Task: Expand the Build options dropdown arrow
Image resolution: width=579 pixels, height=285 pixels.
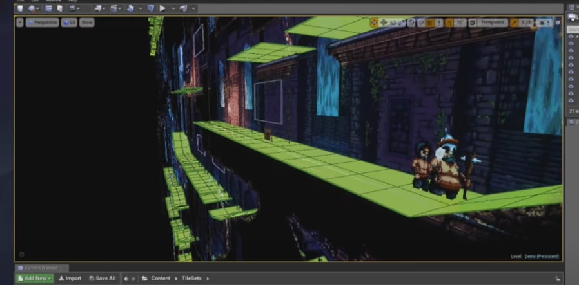Action: click(141, 8)
